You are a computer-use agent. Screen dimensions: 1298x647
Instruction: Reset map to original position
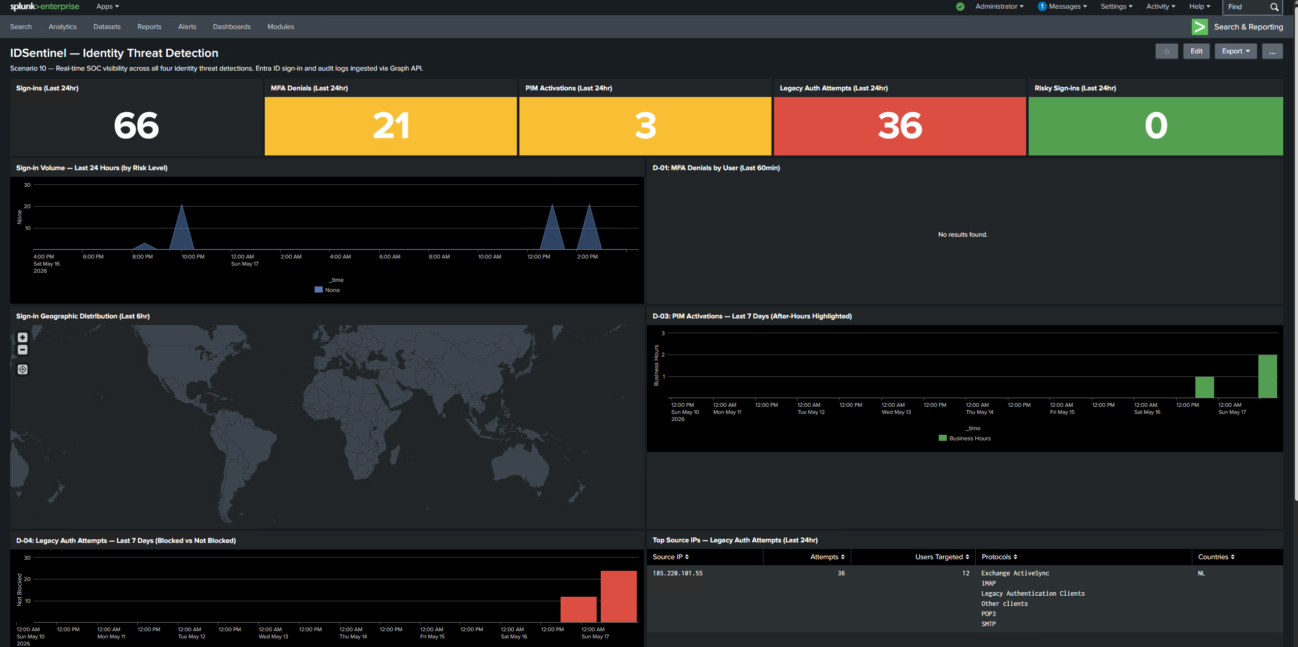point(22,369)
